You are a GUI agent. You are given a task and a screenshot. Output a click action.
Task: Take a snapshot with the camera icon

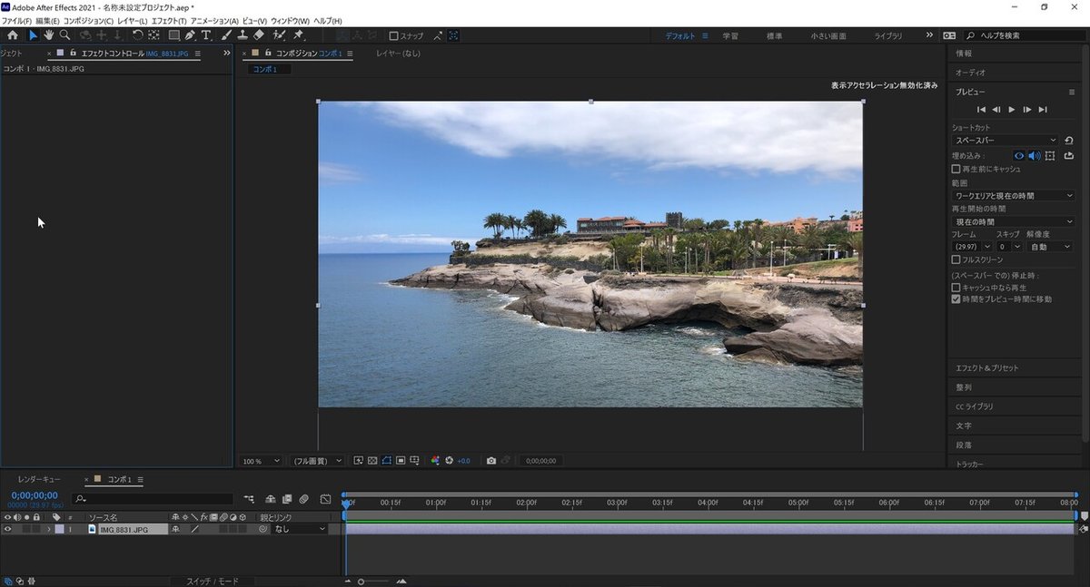[491, 461]
